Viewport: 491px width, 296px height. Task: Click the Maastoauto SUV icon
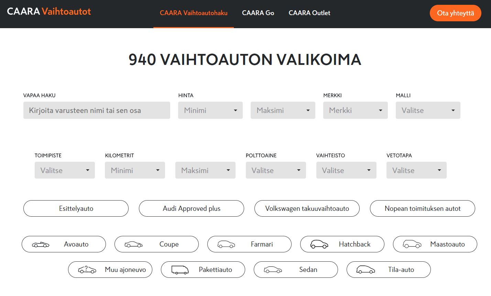click(412, 244)
